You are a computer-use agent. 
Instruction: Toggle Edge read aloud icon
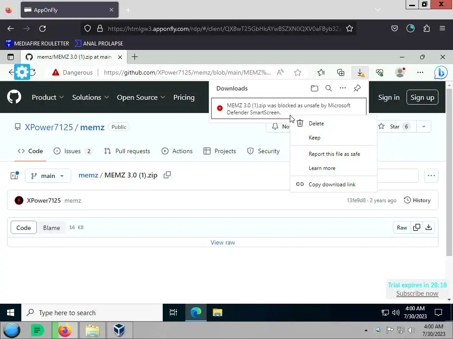(280, 72)
